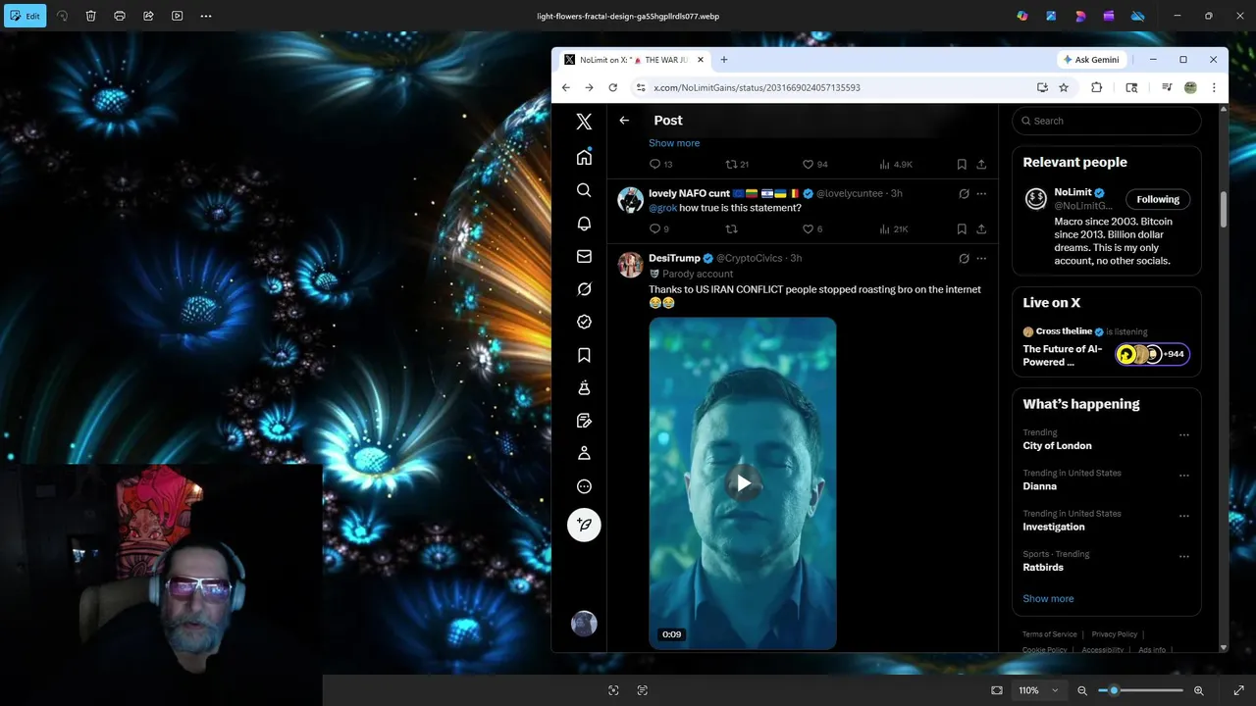Click the Ask Gemini button
Screen dimensions: 1256x706
click(1091, 60)
